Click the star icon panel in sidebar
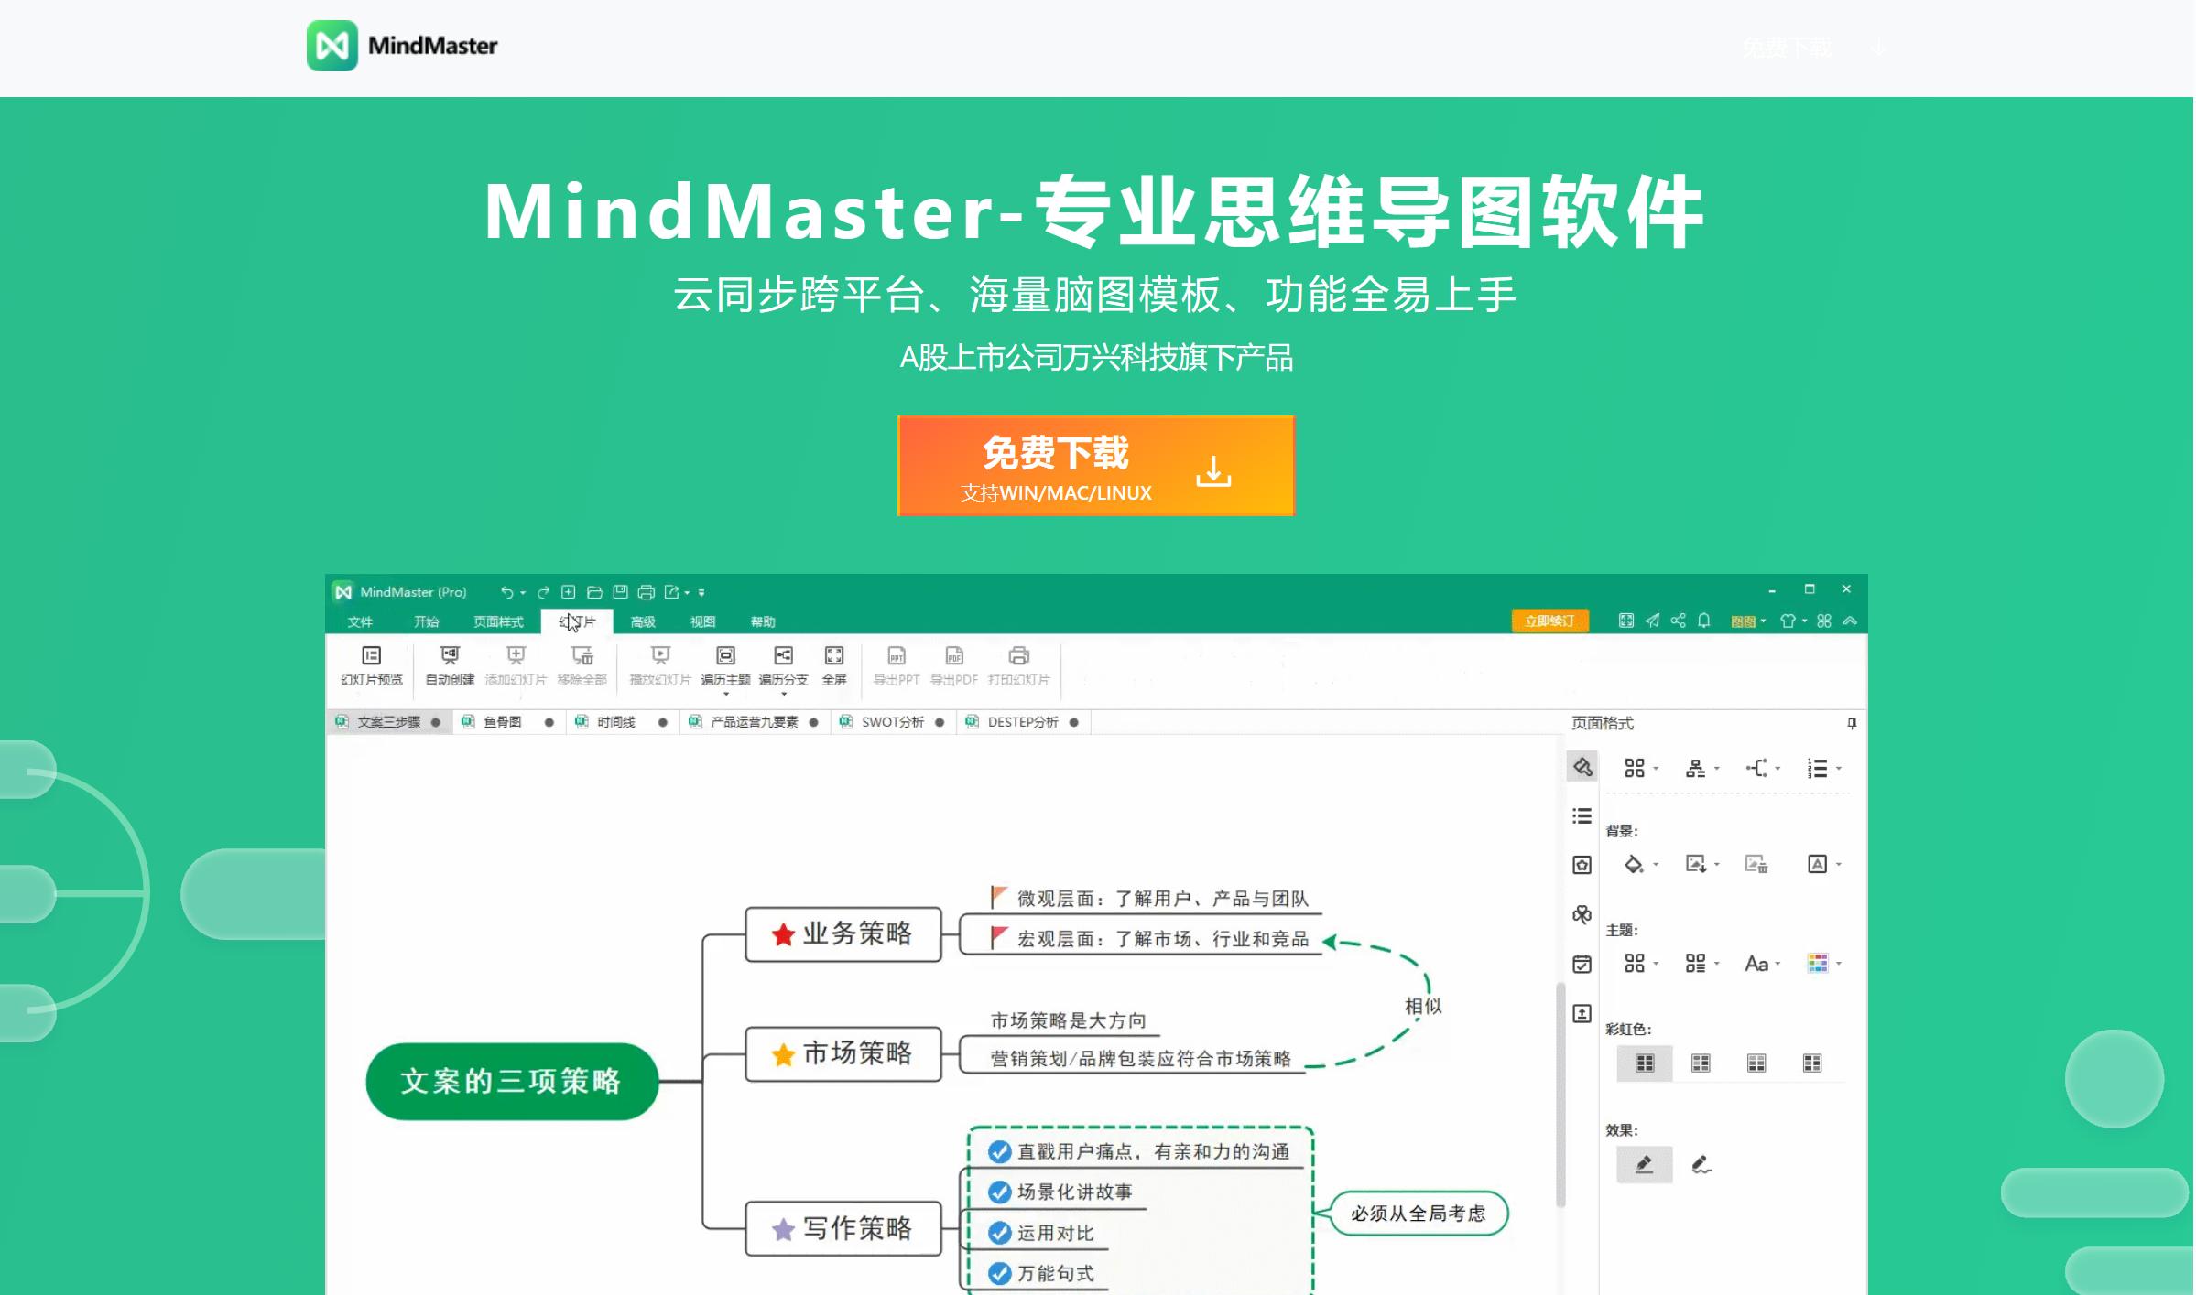 (1582, 865)
